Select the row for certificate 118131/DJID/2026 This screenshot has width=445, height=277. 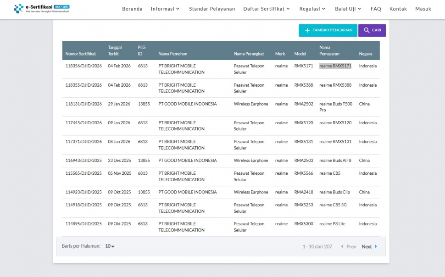[x=83, y=104]
